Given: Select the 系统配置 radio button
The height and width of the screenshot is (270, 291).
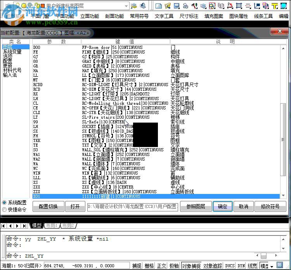Looking at the screenshot, I should coord(4,202).
